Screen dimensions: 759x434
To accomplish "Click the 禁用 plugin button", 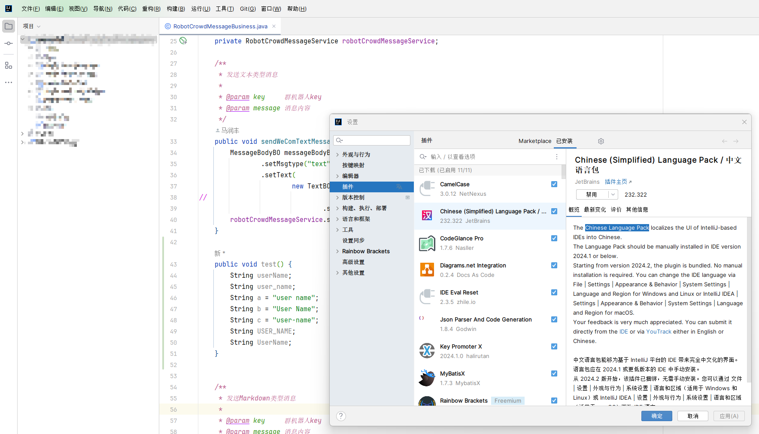I will [x=592, y=194].
